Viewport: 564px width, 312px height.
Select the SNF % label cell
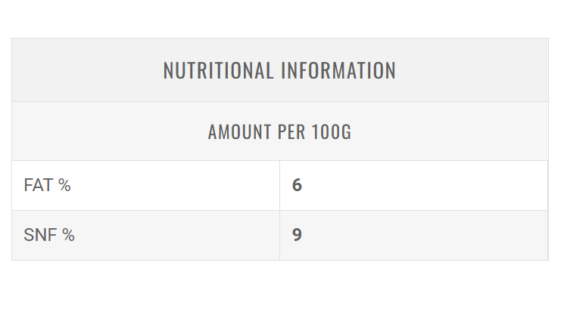[x=145, y=235]
